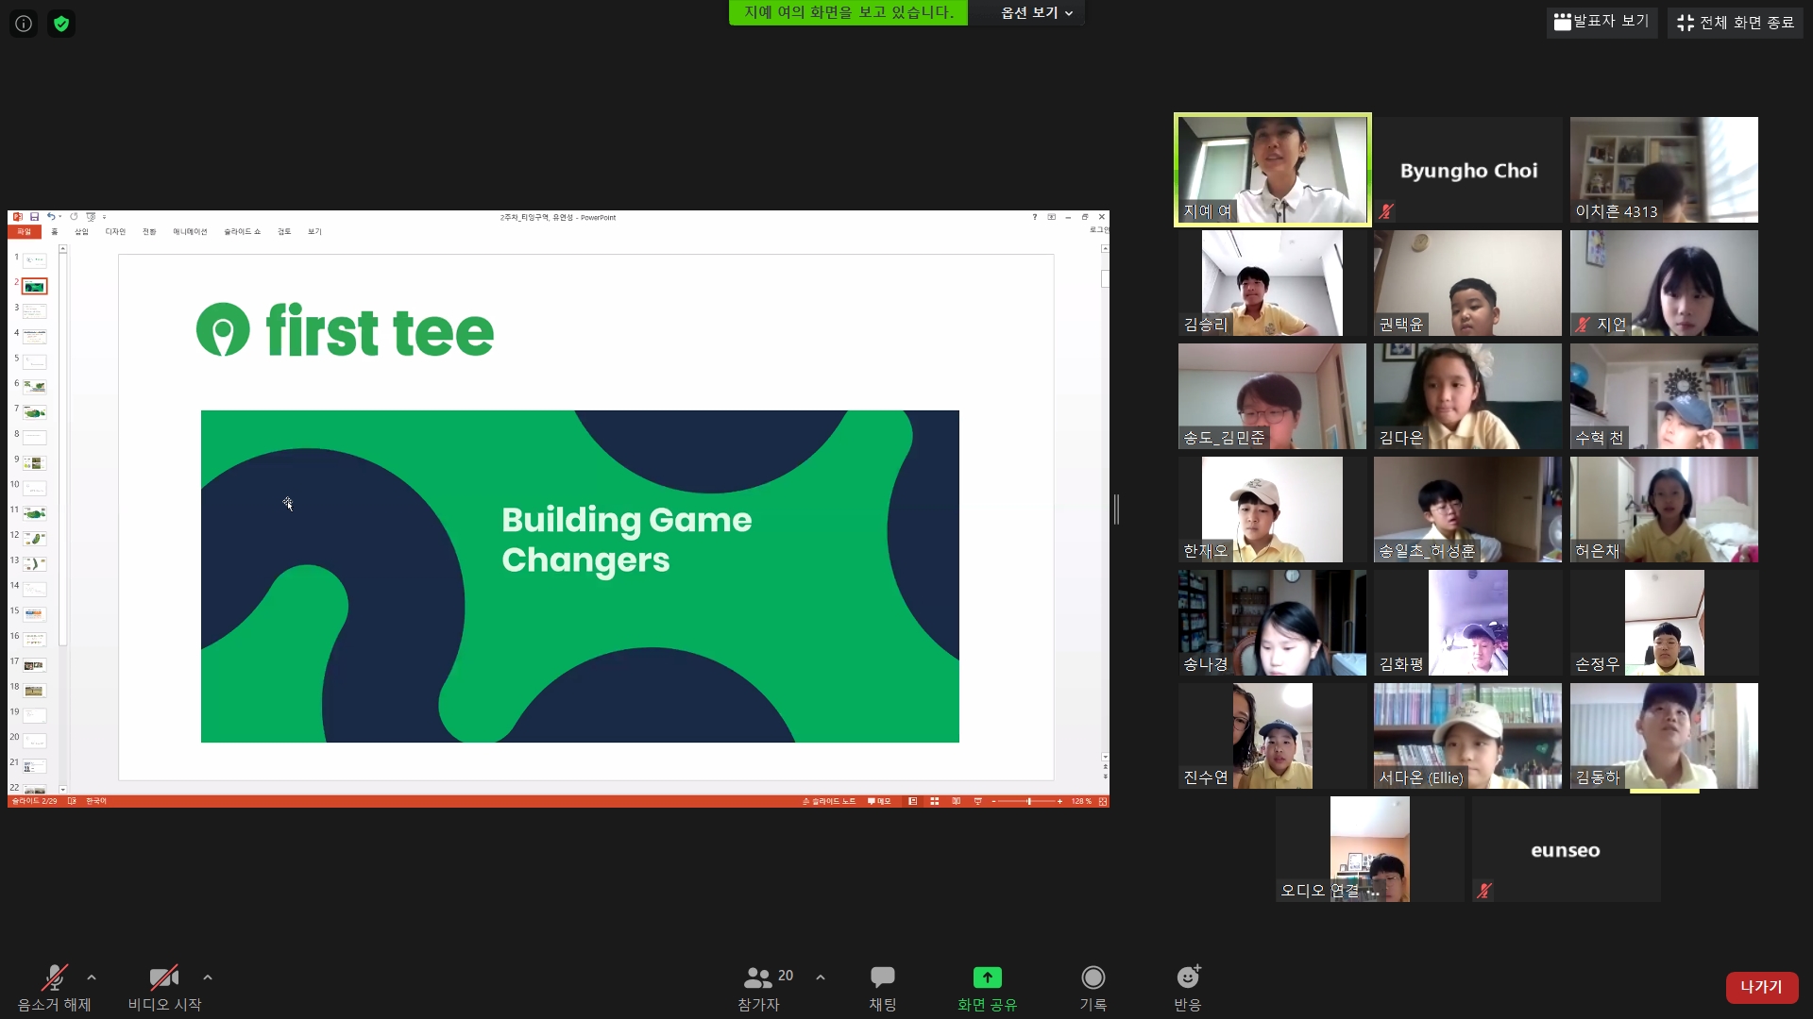Click 지예 여 active speaker video

(x=1272, y=170)
